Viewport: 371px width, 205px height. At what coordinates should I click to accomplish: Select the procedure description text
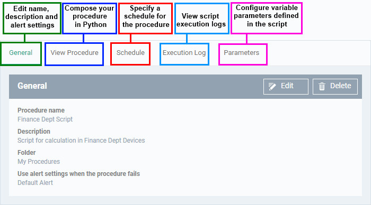(81, 141)
